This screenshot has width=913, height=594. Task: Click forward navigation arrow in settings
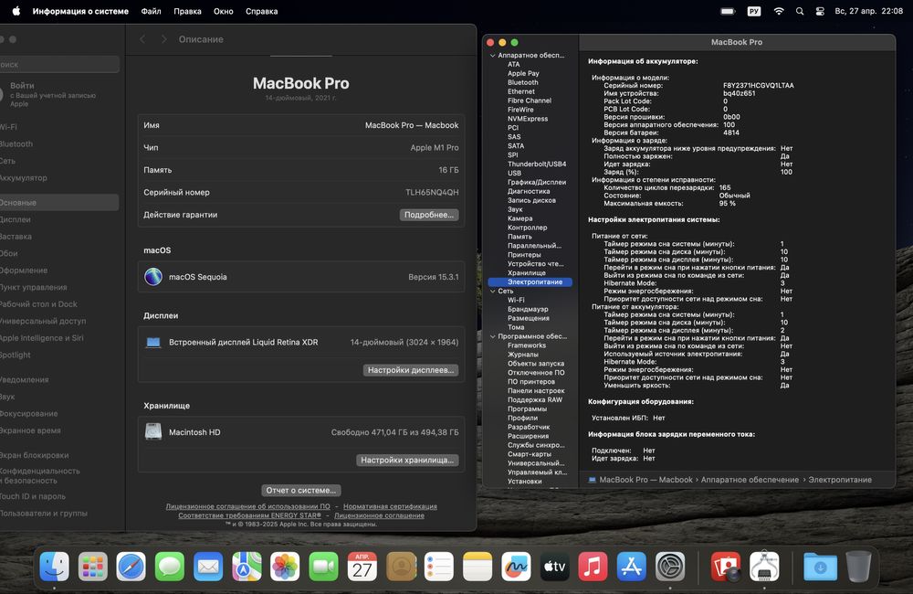click(163, 39)
